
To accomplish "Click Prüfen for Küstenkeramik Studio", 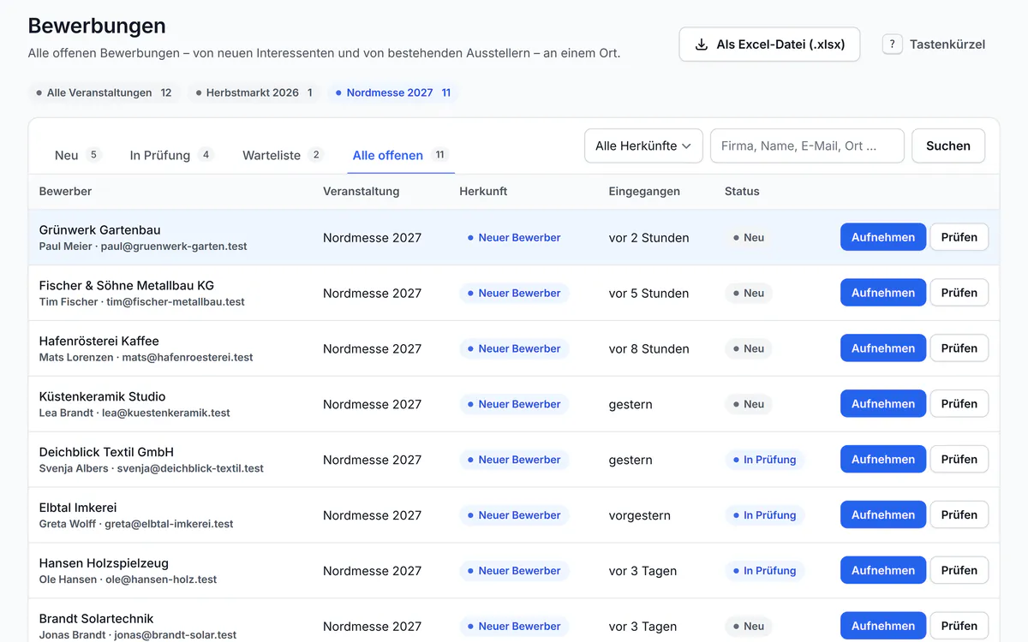I will coord(959,404).
